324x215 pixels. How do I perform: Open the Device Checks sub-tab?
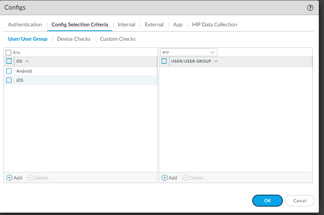[74, 39]
